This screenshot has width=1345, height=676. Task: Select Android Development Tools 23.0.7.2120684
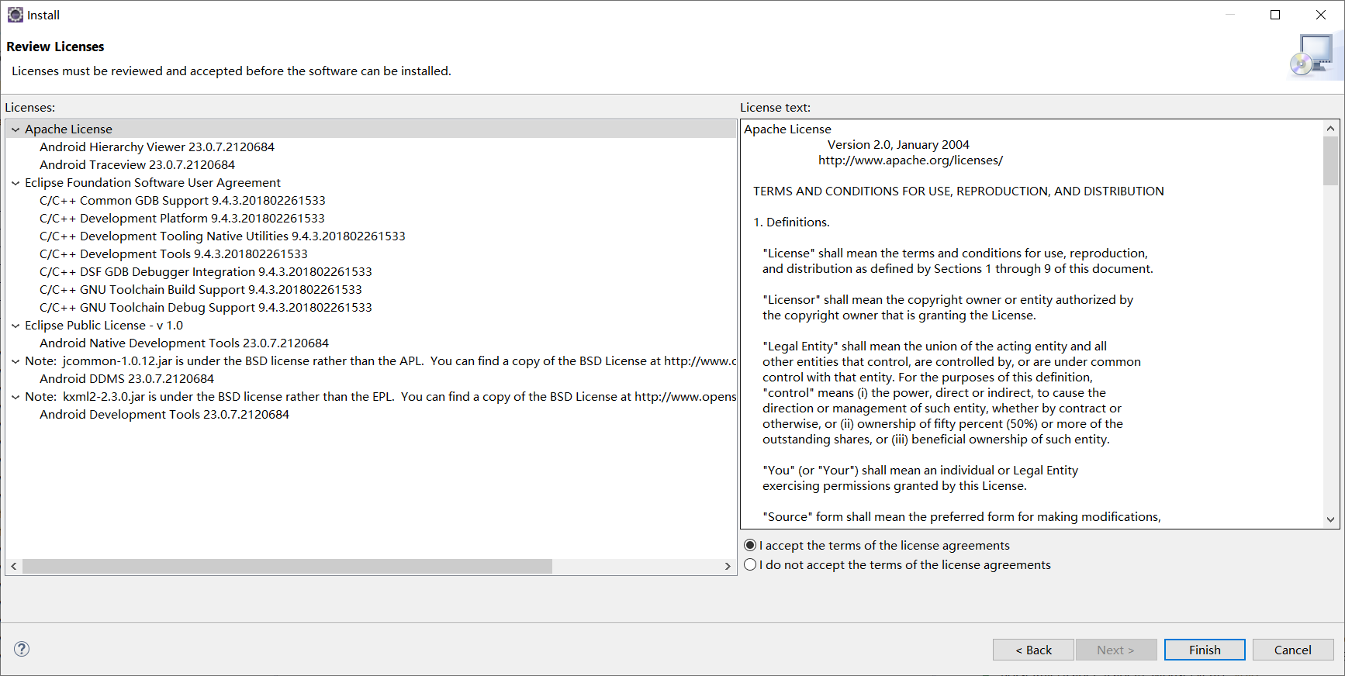(x=164, y=415)
